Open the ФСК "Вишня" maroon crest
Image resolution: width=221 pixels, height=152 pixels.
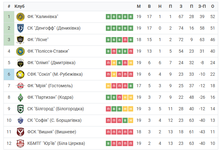point(20,132)
